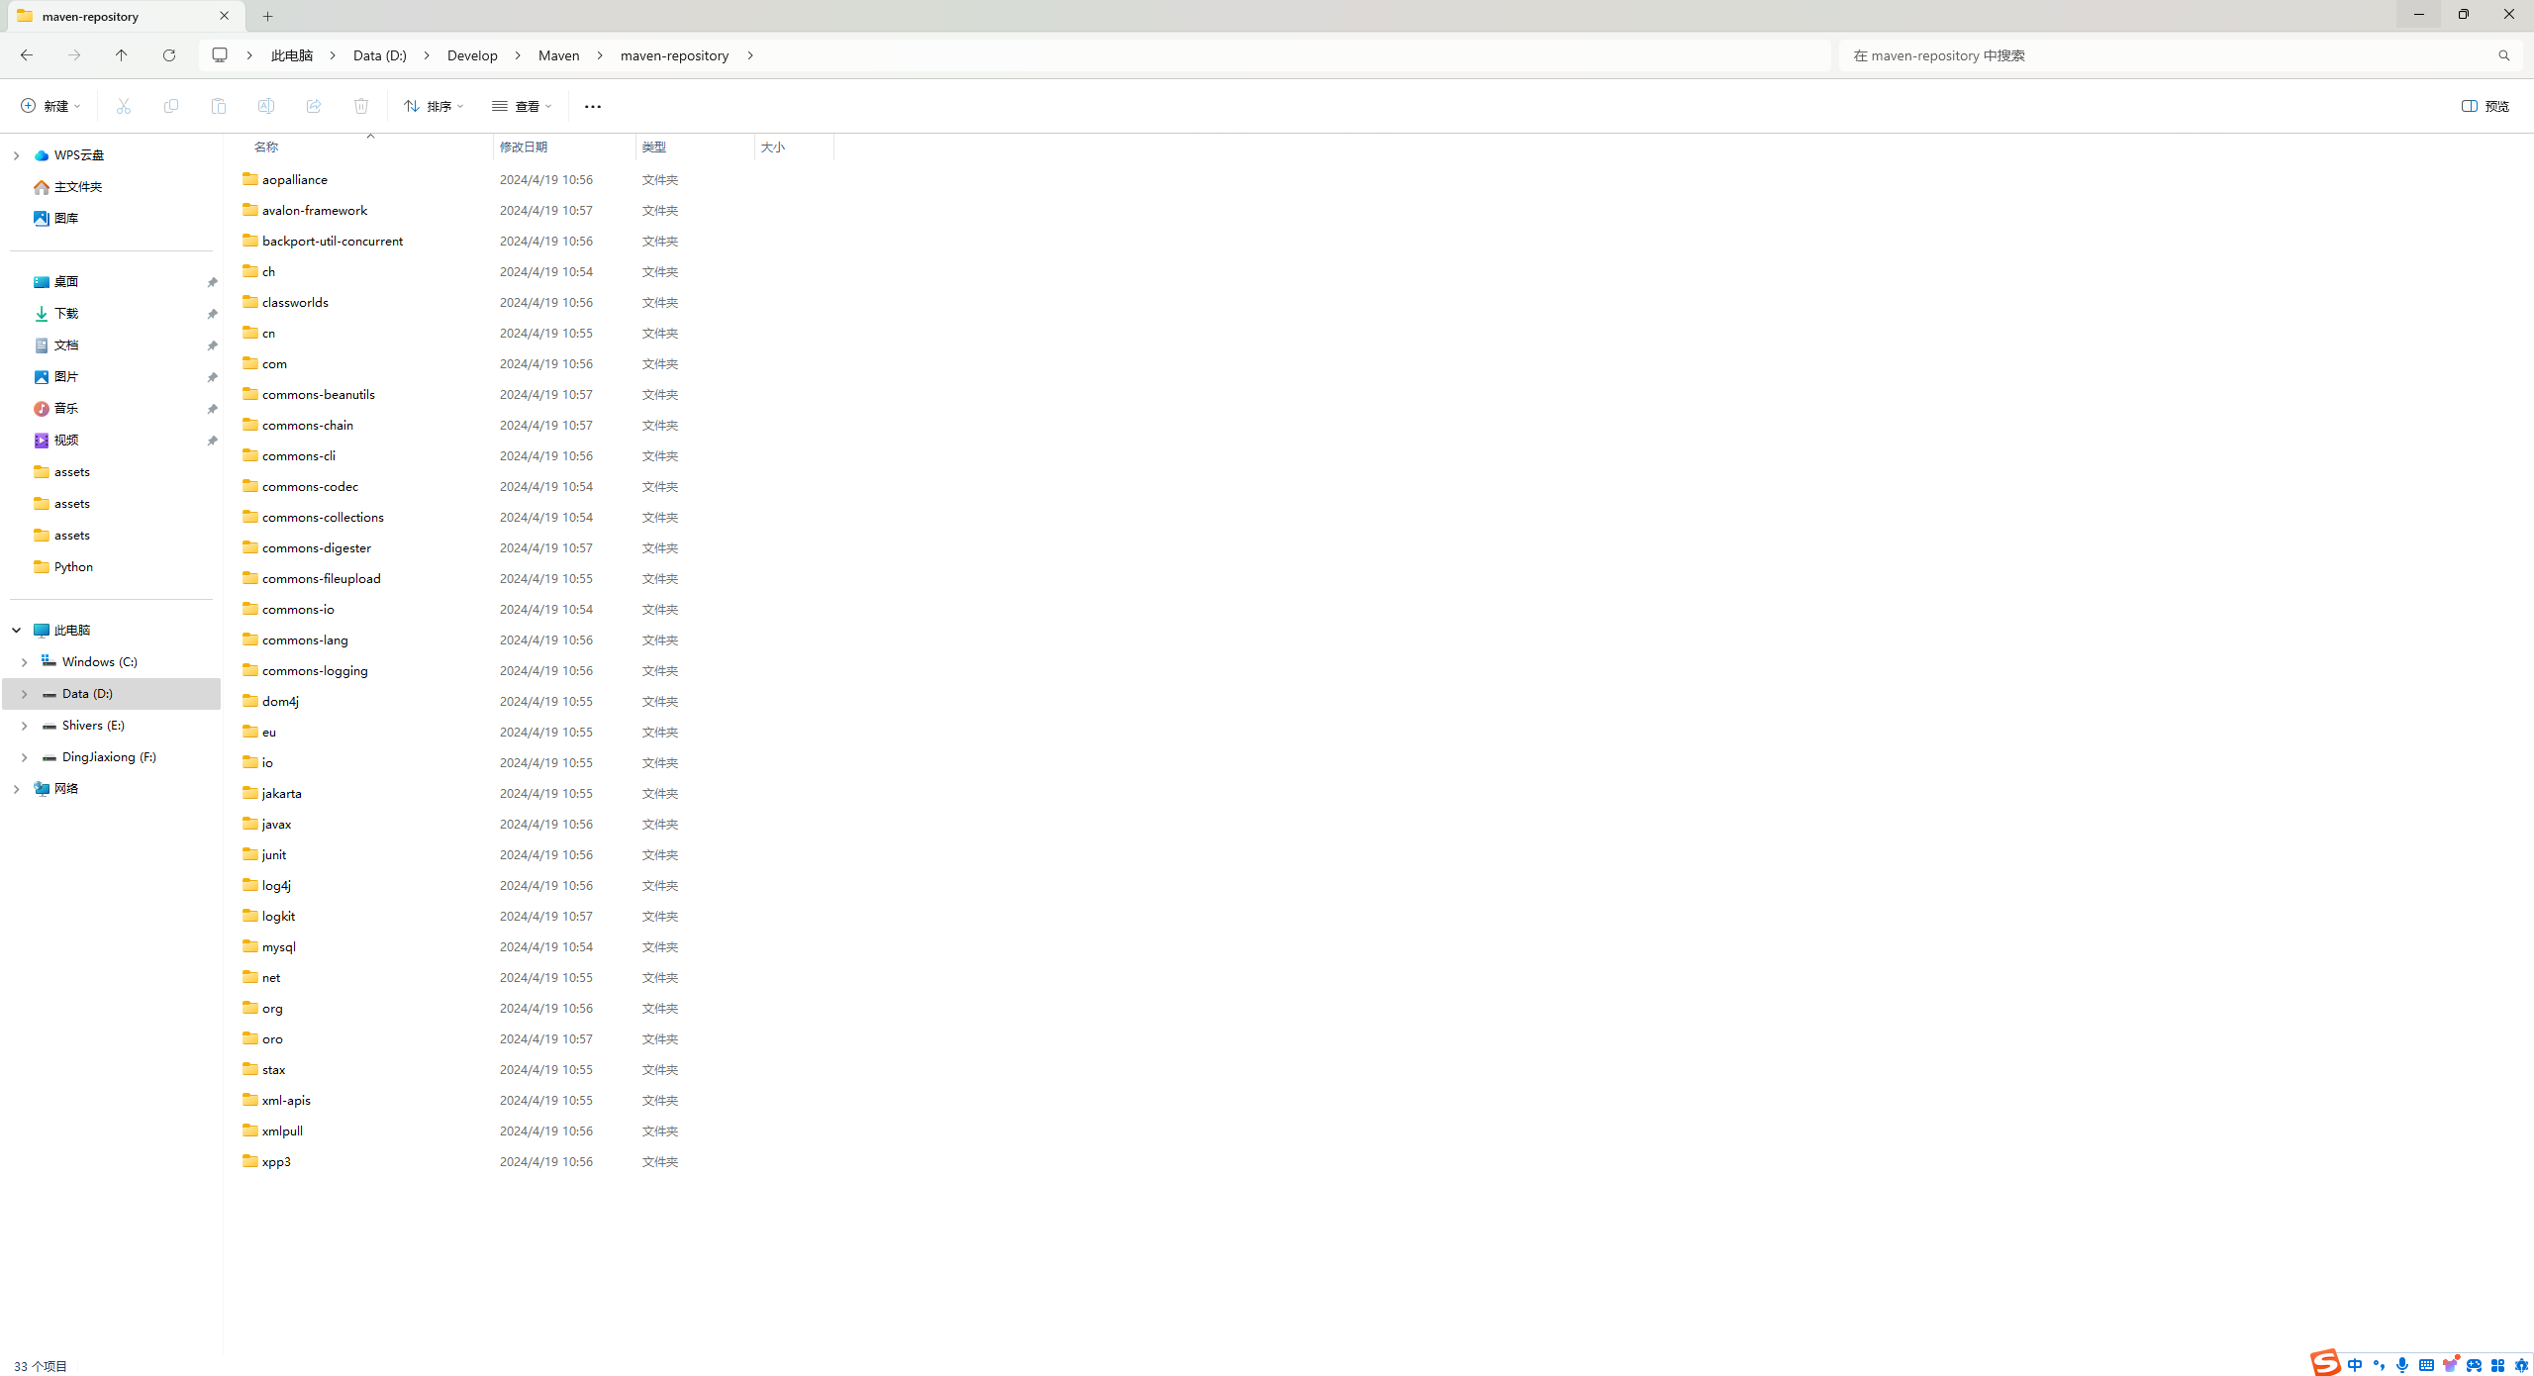Open WPS云盘 in the sidebar
This screenshot has width=2534, height=1376.
[x=79, y=155]
